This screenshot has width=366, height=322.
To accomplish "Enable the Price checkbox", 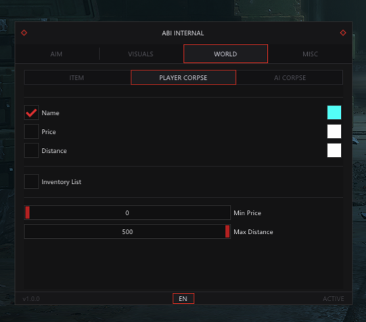I will pyautogui.click(x=32, y=132).
